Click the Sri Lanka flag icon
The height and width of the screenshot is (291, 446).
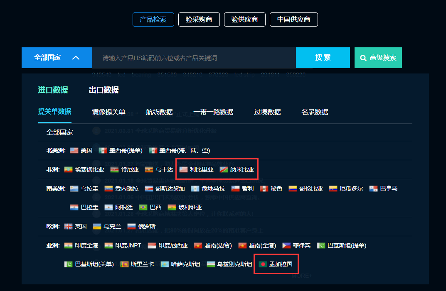coord(124,264)
